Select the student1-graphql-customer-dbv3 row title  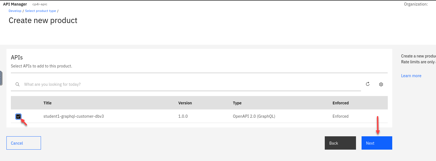(74, 116)
